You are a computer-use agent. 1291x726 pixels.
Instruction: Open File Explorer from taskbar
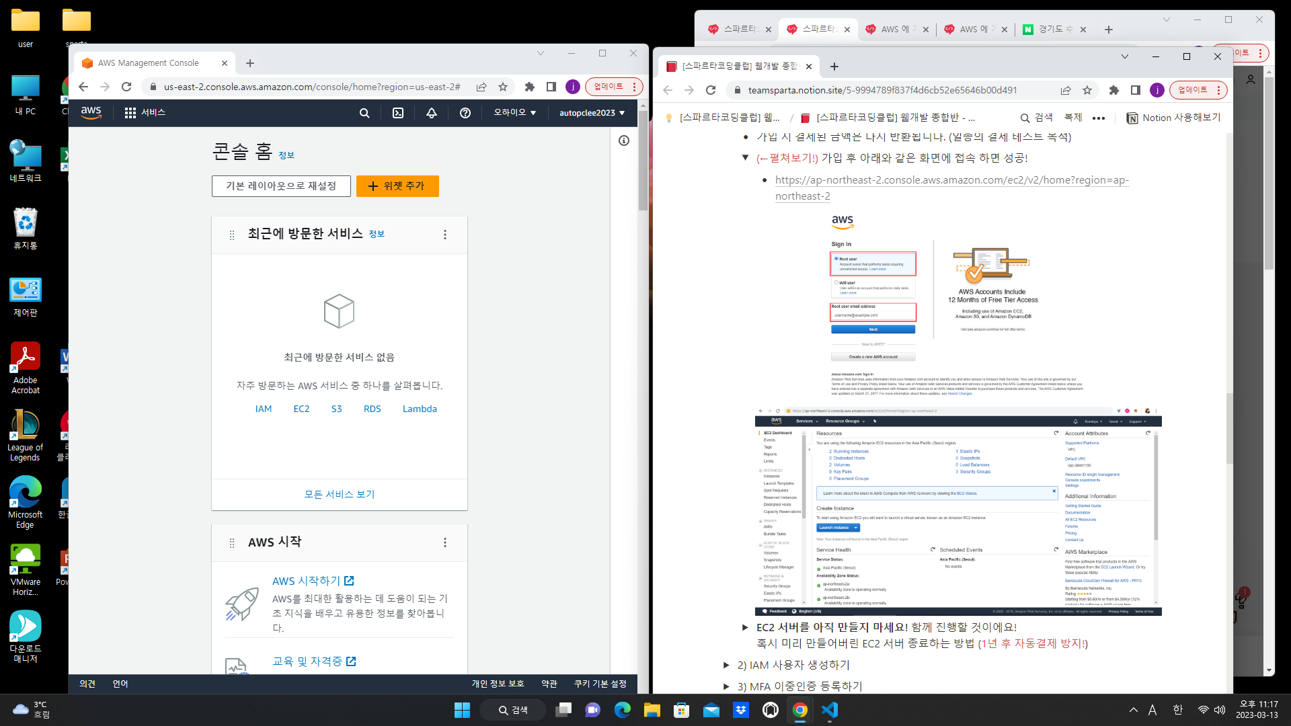pyautogui.click(x=652, y=710)
